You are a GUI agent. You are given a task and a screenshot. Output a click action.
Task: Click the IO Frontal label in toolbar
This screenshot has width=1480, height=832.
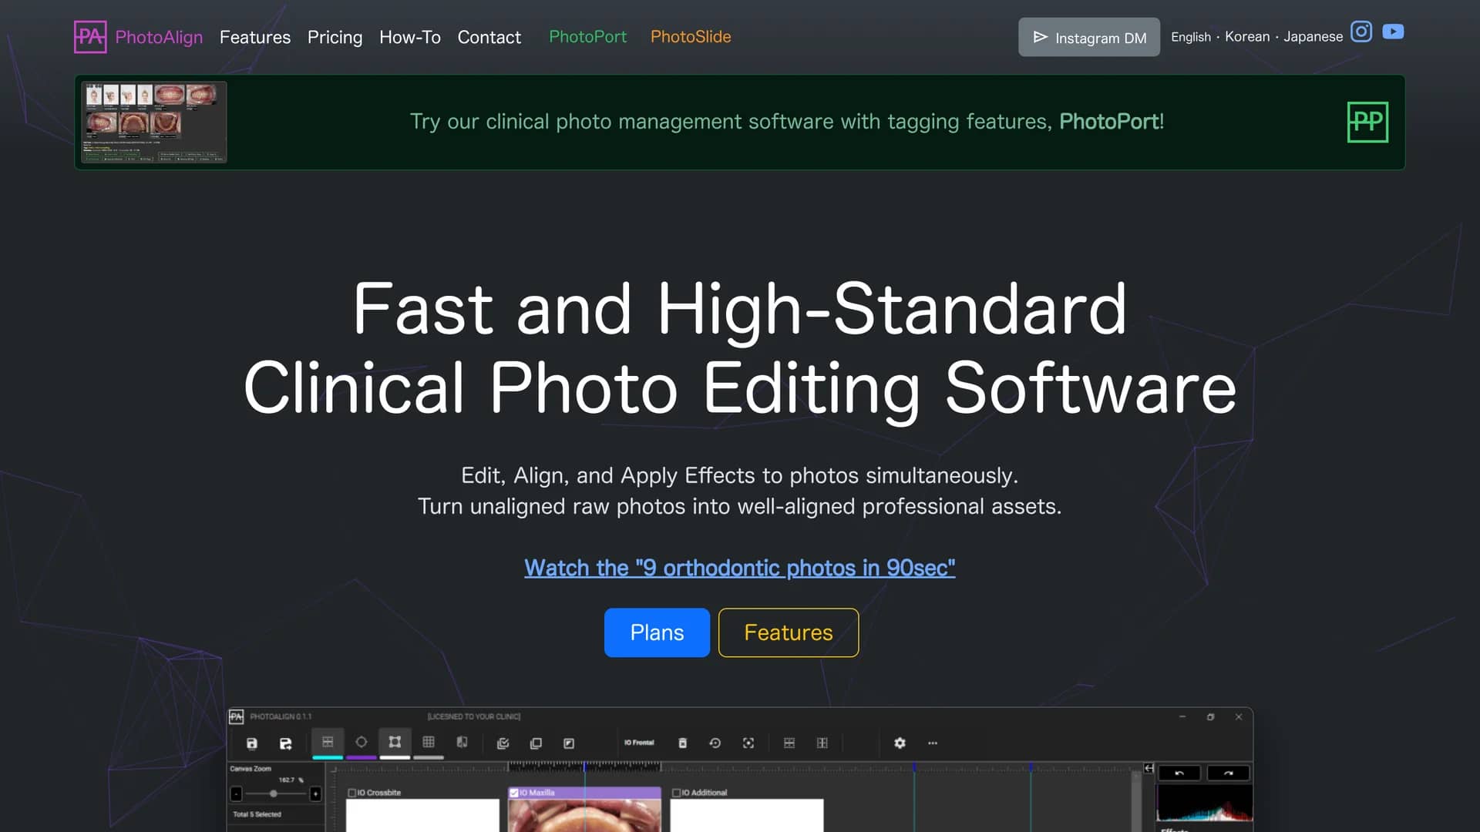coord(639,743)
